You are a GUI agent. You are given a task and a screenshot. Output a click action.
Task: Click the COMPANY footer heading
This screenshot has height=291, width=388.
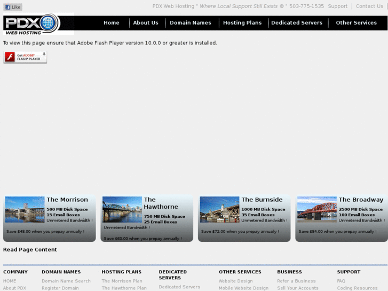(x=15, y=272)
